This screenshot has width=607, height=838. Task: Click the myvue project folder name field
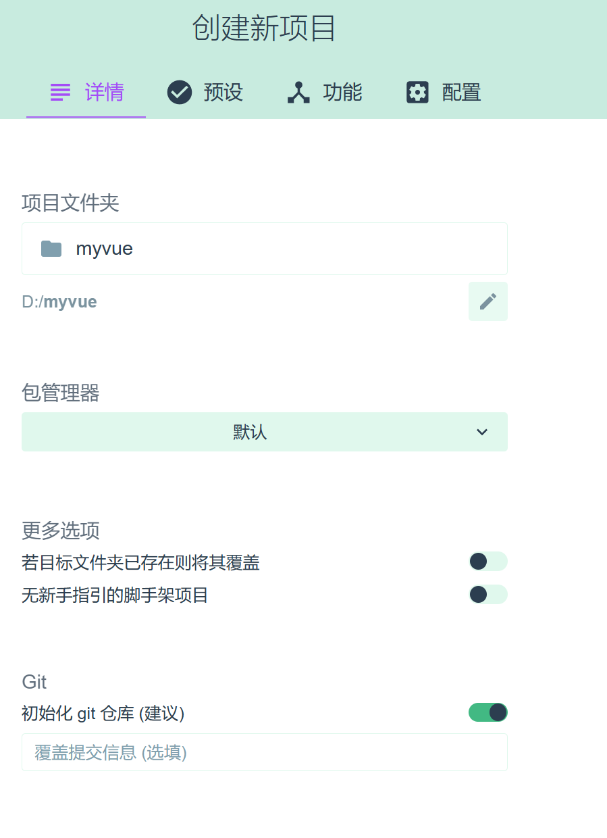point(105,248)
